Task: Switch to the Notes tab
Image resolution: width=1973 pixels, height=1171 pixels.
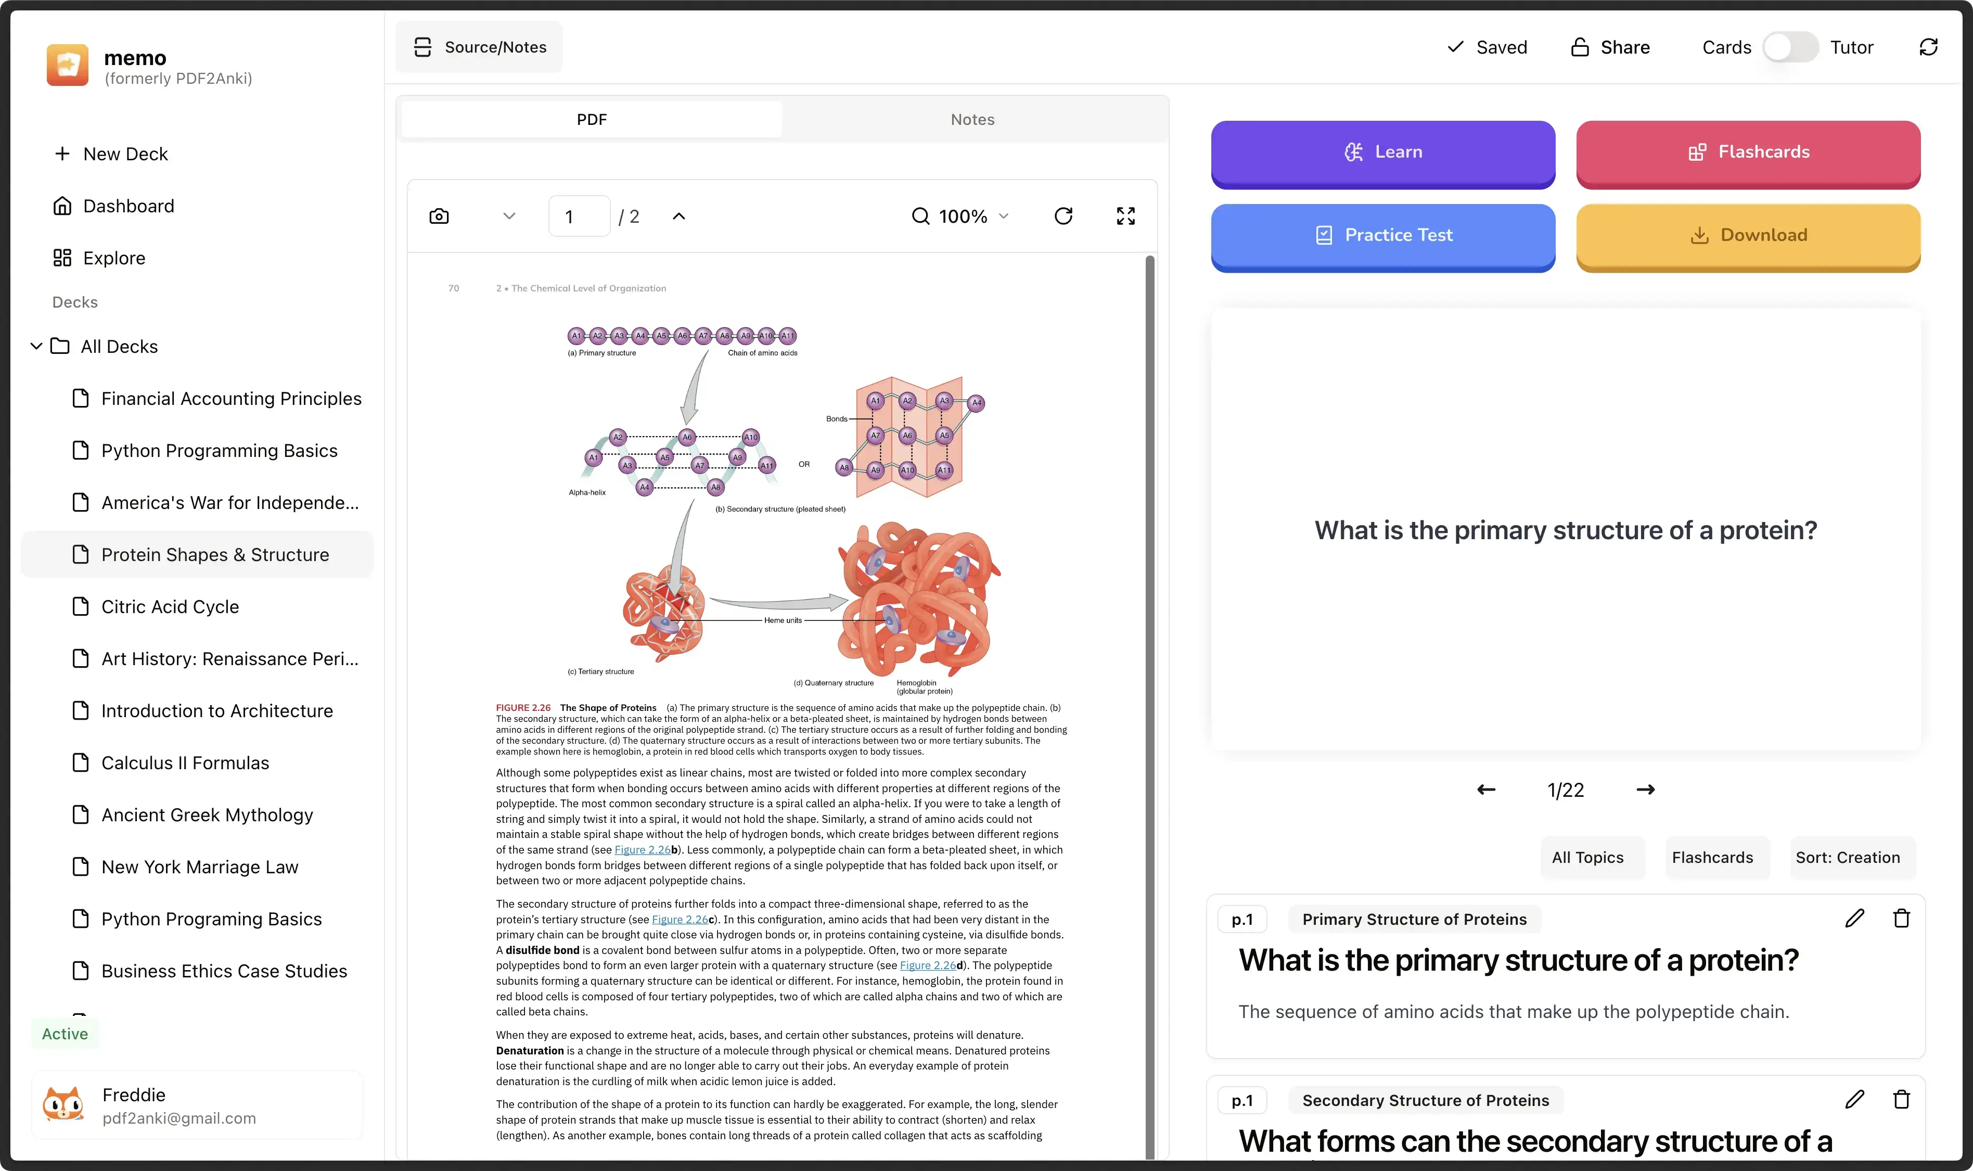Action: point(972,119)
